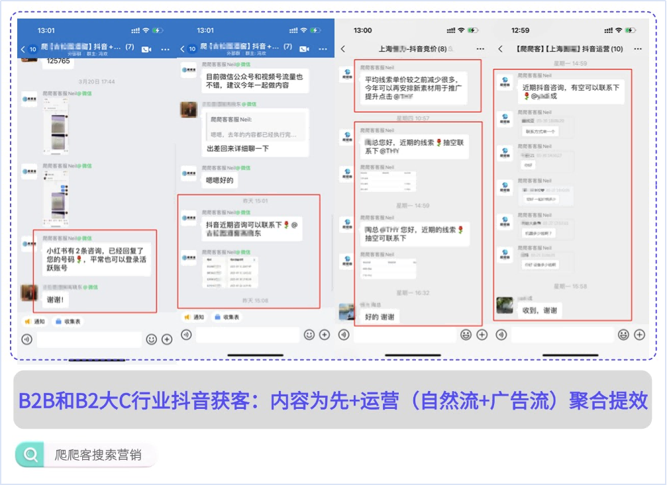Tap 通知 button above "125765" chat's input bar
667x485 pixels.
click(x=35, y=322)
